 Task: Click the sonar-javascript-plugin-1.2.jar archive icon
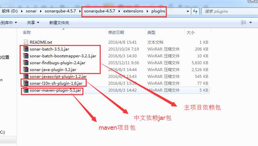coord(26,77)
